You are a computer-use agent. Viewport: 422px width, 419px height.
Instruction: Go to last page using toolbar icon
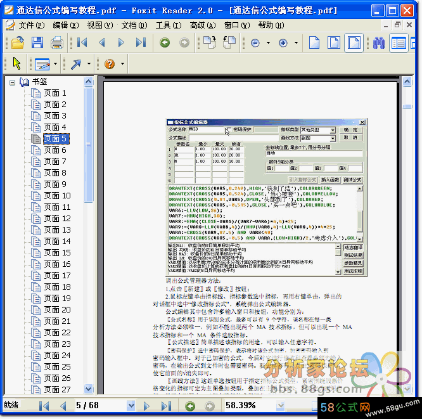pyautogui.click(x=141, y=42)
